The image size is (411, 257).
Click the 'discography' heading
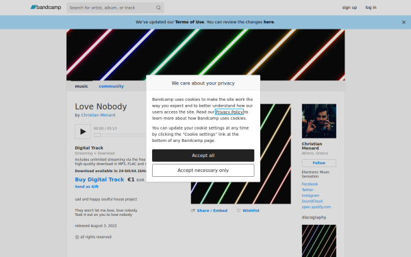pos(314,217)
